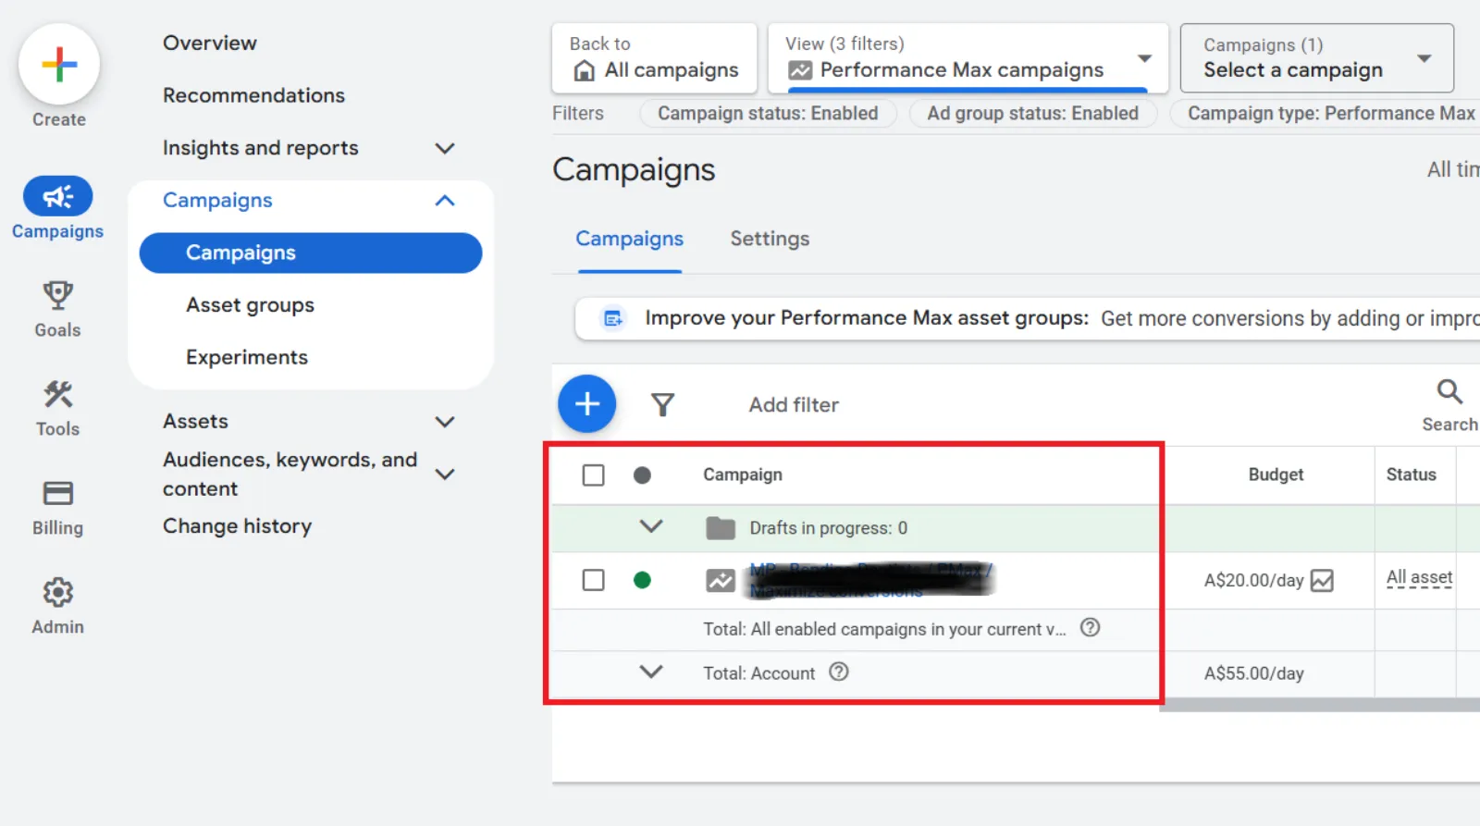This screenshot has height=826, width=1480.
Task: Open the Select a campaign dropdown
Action: coord(1317,58)
